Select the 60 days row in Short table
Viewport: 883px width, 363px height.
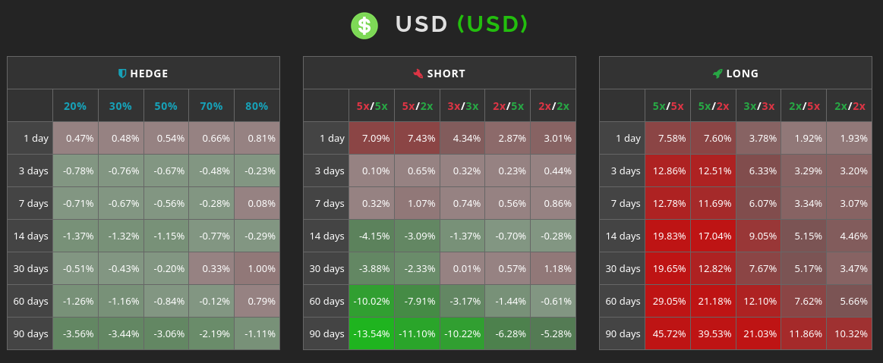tap(440, 301)
